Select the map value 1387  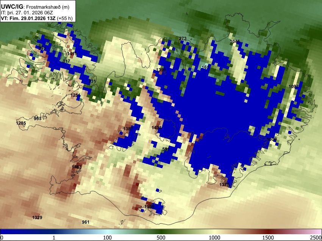point(128,129)
